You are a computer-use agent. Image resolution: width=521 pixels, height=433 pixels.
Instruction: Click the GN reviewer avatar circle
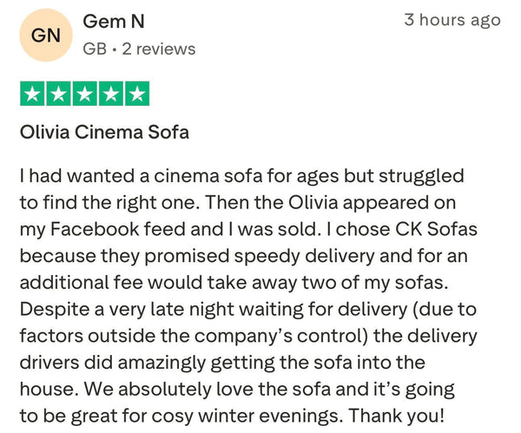45,35
